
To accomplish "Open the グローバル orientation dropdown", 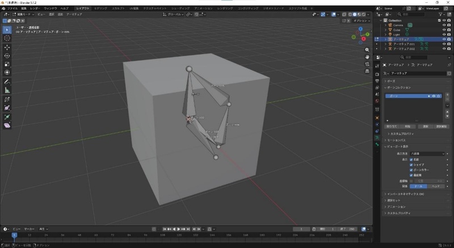I will [x=173, y=14].
